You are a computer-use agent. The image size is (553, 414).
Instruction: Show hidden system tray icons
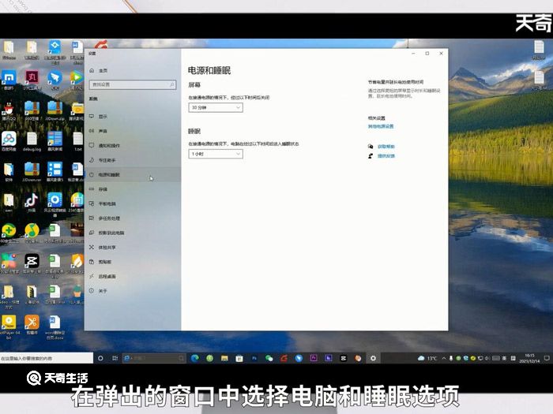pos(444,358)
